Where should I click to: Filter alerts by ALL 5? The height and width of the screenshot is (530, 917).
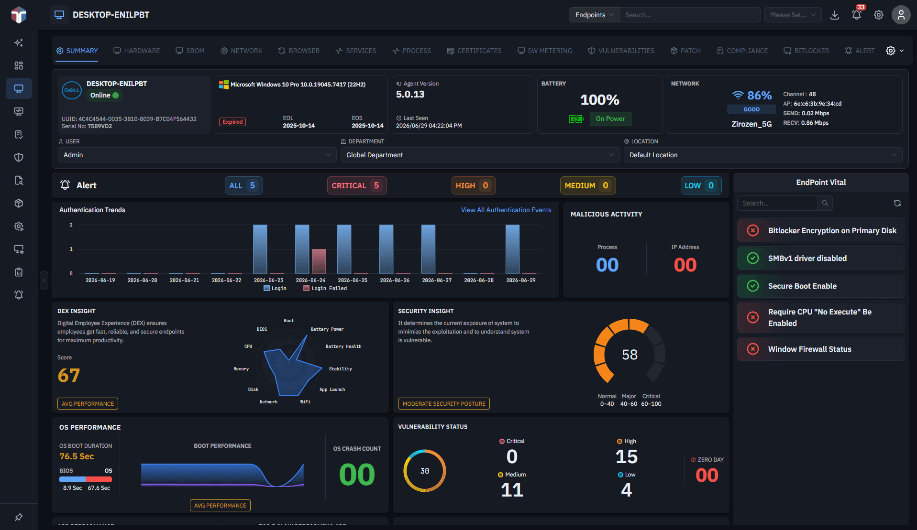pyautogui.click(x=244, y=185)
